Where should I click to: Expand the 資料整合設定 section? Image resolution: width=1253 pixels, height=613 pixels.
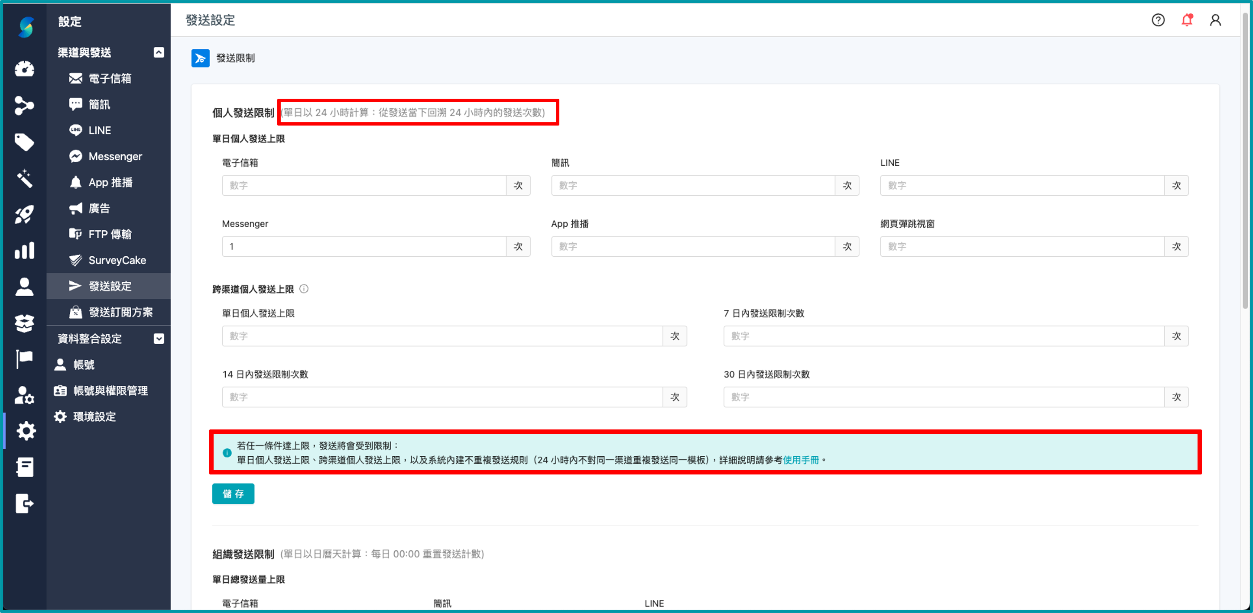coord(159,339)
